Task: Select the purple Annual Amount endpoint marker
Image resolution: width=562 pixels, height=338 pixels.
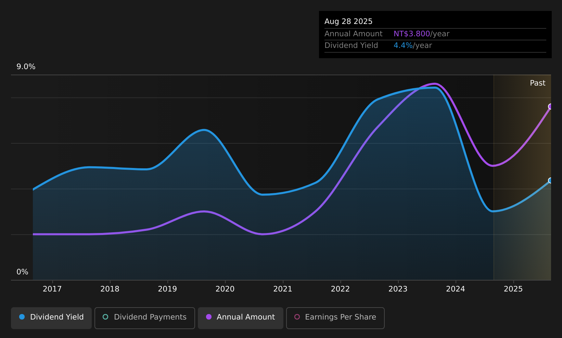Action: point(550,106)
